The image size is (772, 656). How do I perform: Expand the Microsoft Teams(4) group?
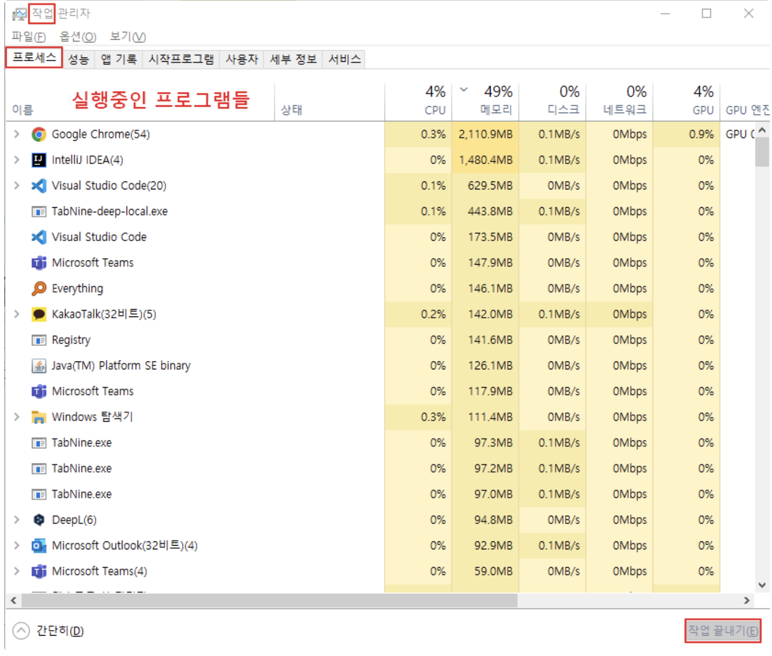point(17,571)
